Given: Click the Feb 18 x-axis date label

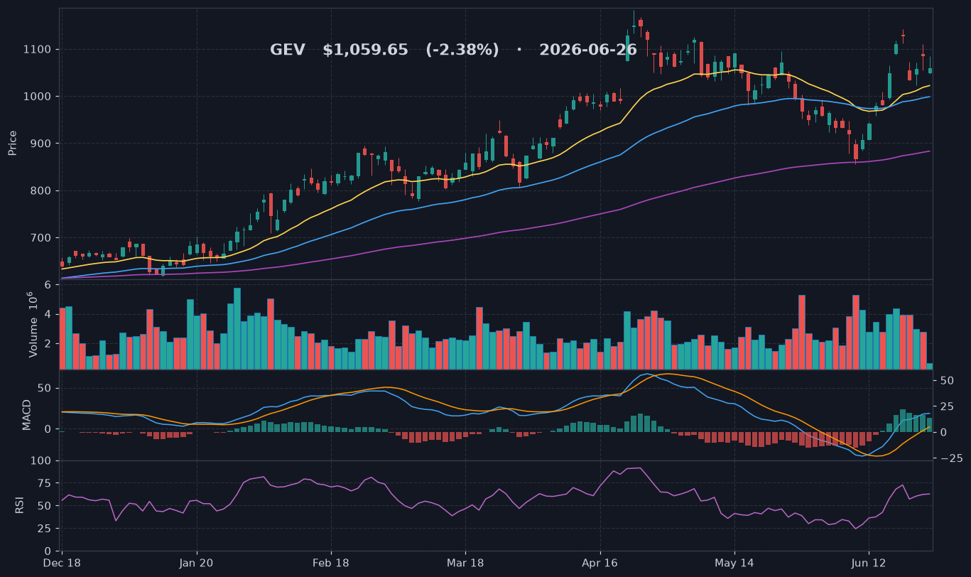Looking at the screenshot, I should pos(331,563).
